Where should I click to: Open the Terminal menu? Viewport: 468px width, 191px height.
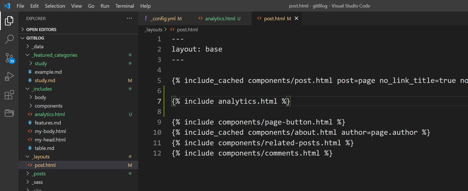(125, 6)
